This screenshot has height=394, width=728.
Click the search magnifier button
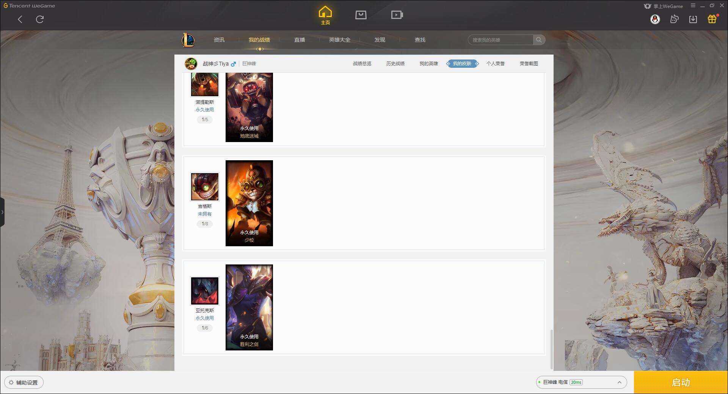[x=539, y=40]
